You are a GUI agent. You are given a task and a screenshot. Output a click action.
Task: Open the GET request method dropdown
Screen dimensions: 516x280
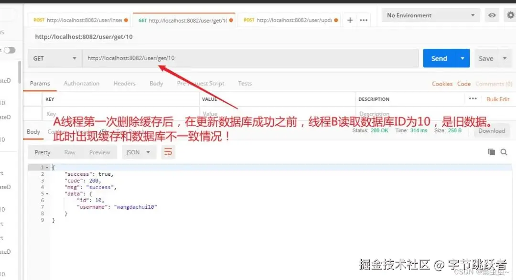(54, 58)
